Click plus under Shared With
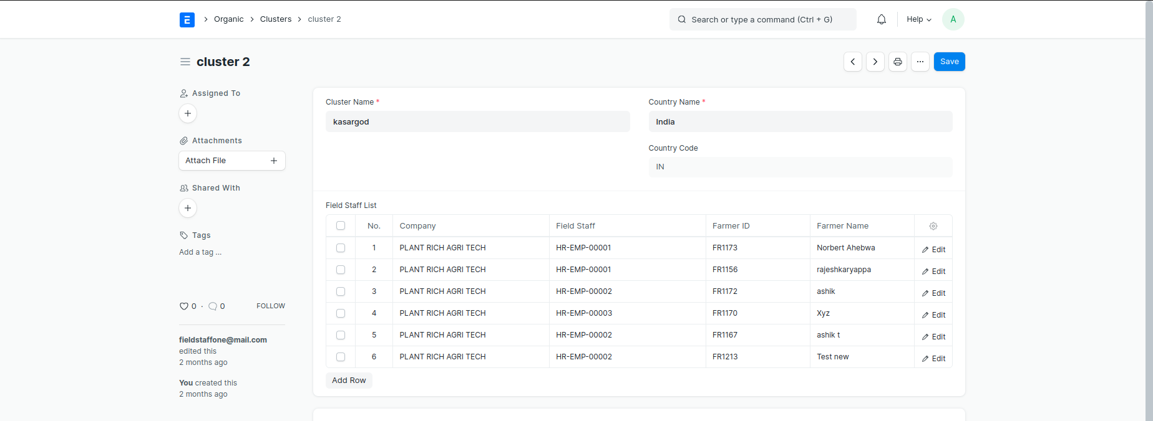 point(188,208)
